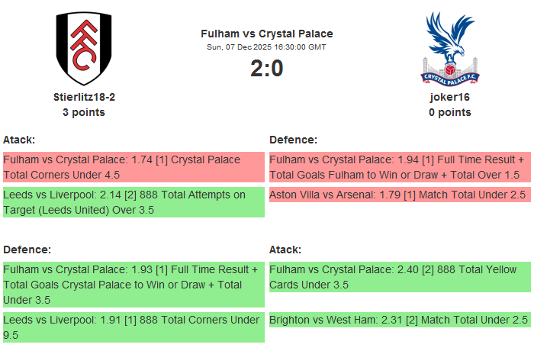The width and height of the screenshot is (534, 351).
Task: Click the bottom-left Defence section heading
Action: click(x=27, y=250)
